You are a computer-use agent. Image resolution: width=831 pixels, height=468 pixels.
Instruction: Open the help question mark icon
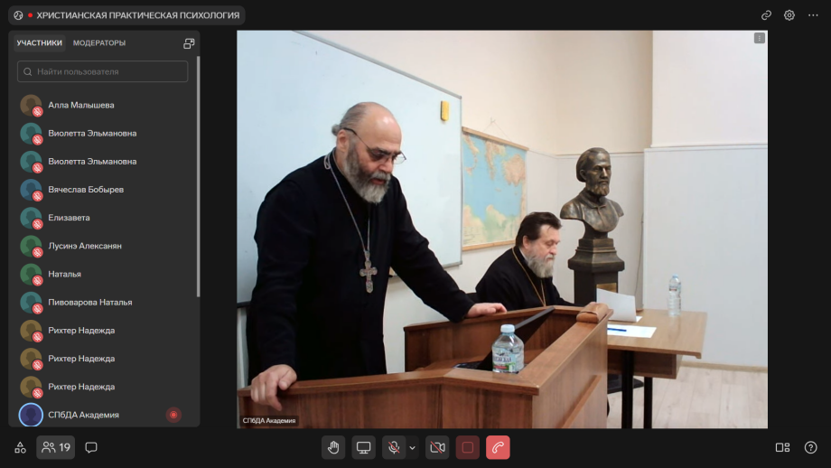(x=810, y=447)
